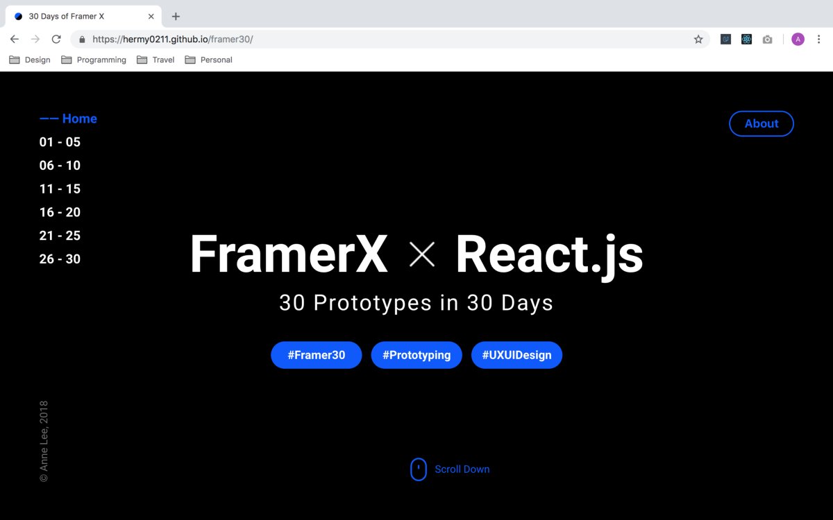This screenshot has height=520, width=833.
Task: Open the Design bookmarks folder
Action: coord(30,60)
